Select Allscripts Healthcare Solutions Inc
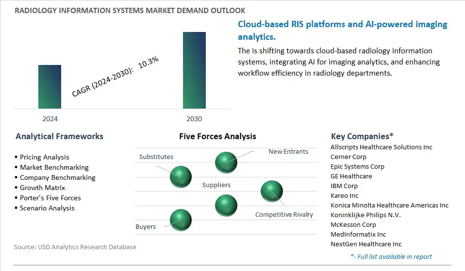 coord(382,147)
